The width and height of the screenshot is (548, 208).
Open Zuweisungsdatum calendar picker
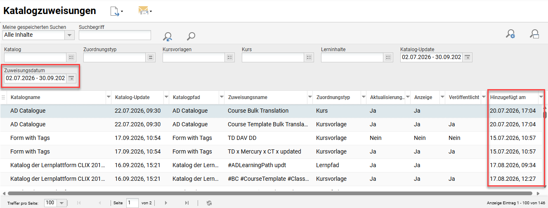click(71, 78)
